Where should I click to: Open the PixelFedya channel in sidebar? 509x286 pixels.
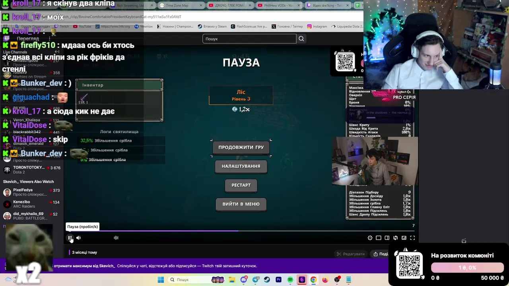point(32,192)
